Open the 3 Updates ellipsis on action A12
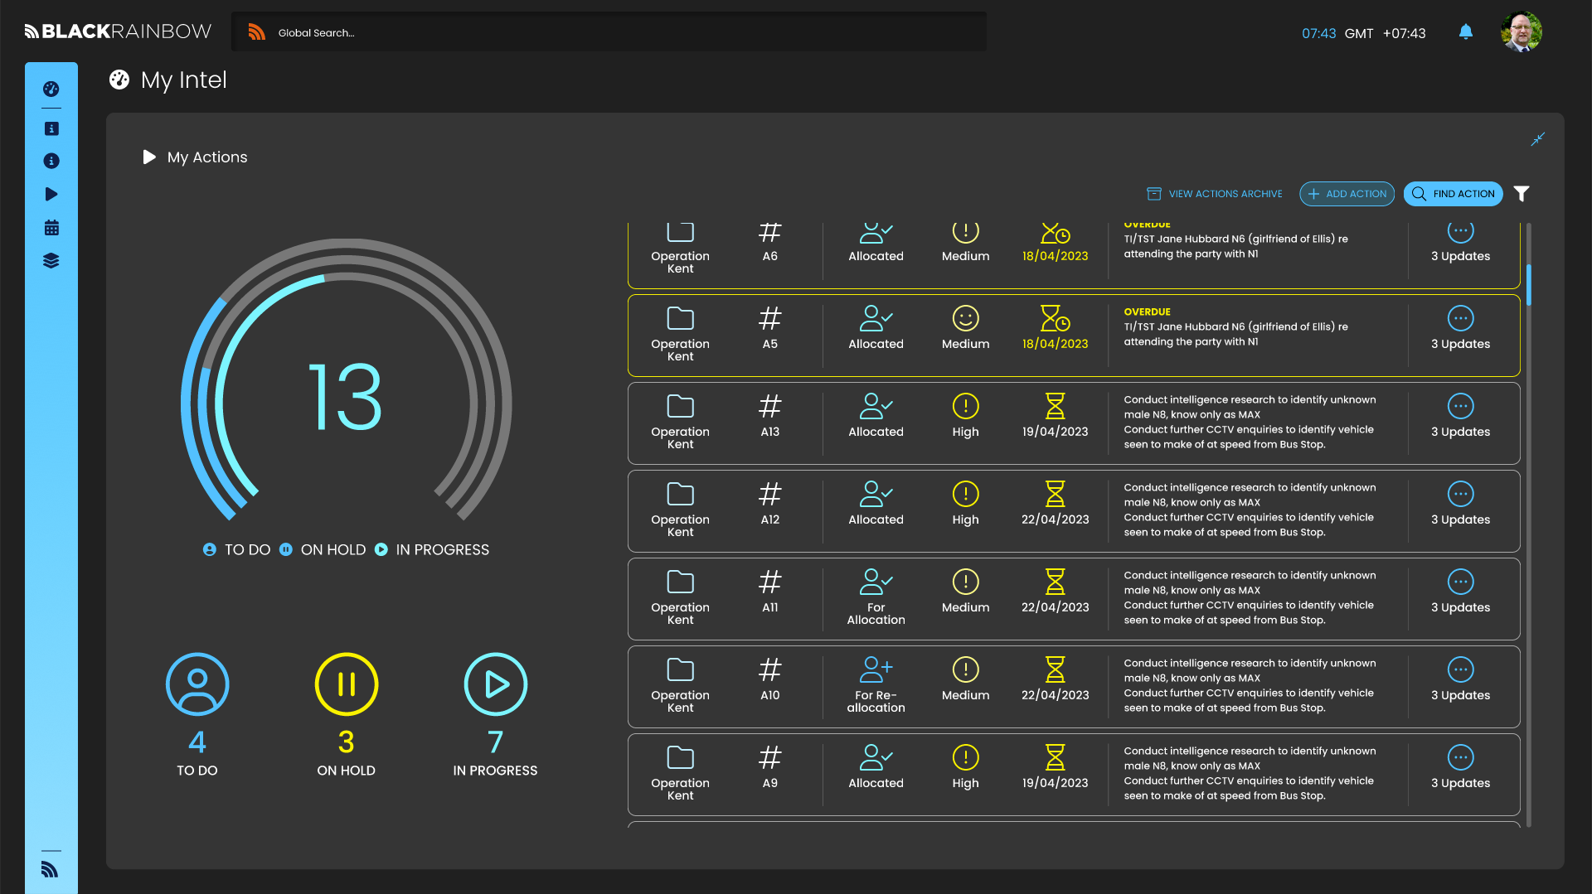Image resolution: width=1592 pixels, height=894 pixels. pyautogui.click(x=1460, y=495)
